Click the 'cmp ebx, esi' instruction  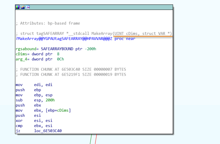34,126
